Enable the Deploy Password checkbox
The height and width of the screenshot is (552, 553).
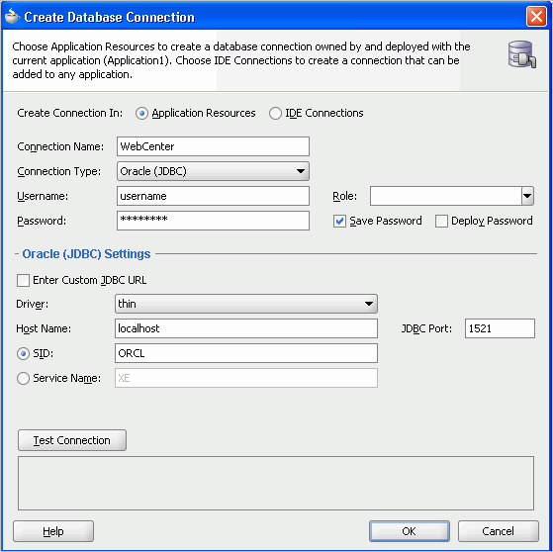[x=441, y=222]
